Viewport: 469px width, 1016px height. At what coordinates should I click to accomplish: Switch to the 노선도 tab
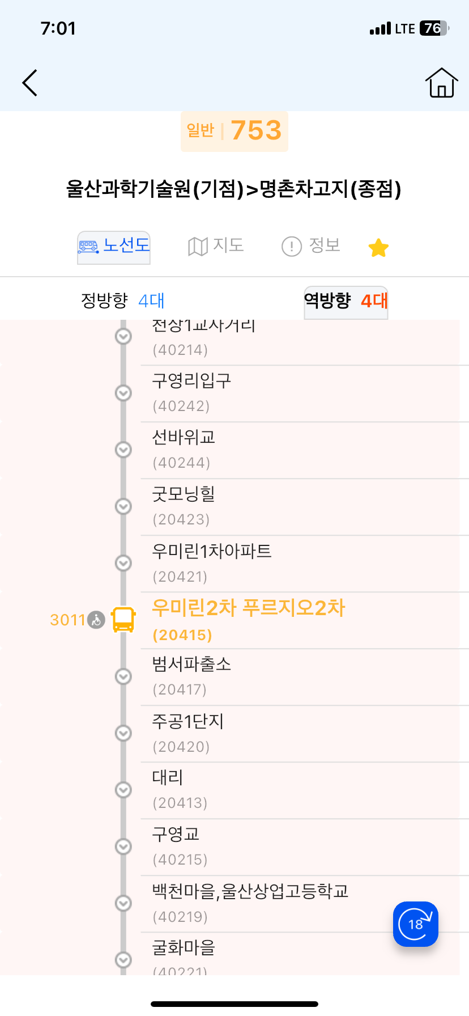[114, 247]
